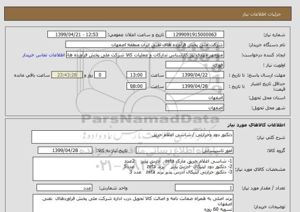Click the label گروه کالا
This screenshot has height=212, width=300.
coord(276,151)
